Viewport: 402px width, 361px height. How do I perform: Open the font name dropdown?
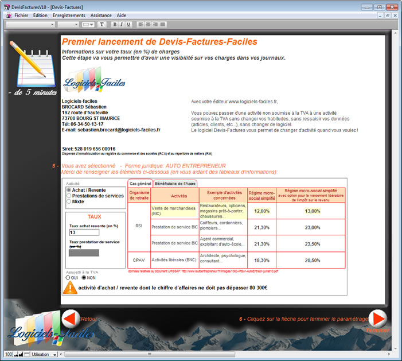[30, 25]
